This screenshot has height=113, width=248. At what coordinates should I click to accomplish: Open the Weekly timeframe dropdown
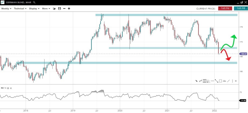(x=6, y=9)
